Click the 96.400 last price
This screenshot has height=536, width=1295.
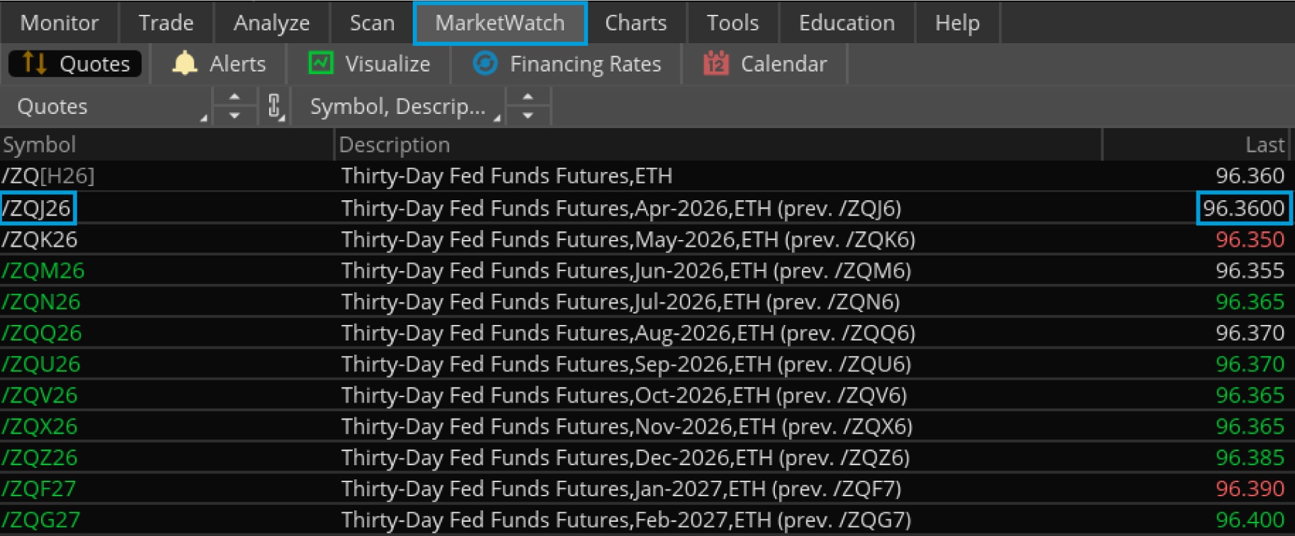(1250, 520)
